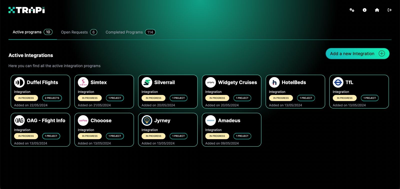400x189 pixels.
Task: Click 'Added on 20/05/2024' in Silverrail card
Action: pyautogui.click(x=158, y=105)
